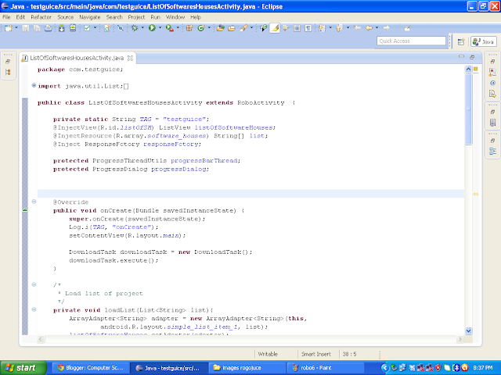Toggle Breadcrumb icon in toolbar

(x=264, y=28)
